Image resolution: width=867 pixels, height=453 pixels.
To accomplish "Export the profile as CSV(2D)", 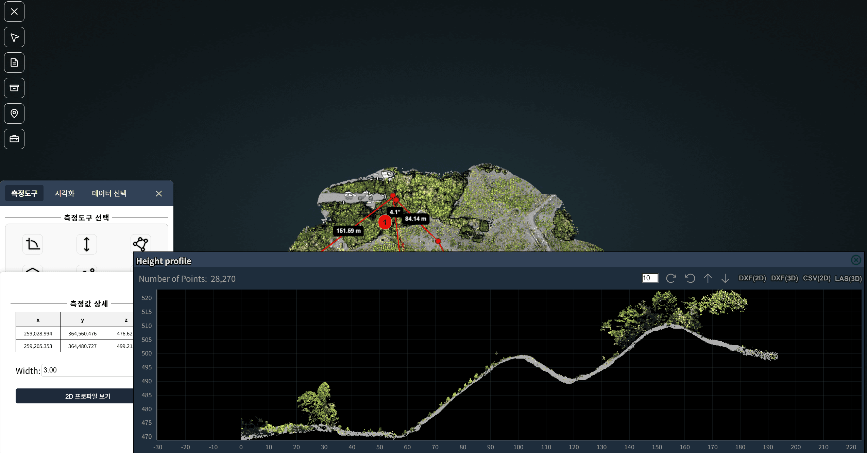I will tap(816, 278).
